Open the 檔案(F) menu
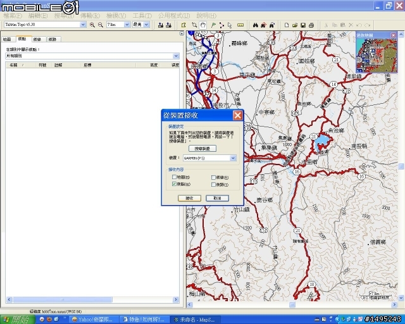 [x=13, y=15]
